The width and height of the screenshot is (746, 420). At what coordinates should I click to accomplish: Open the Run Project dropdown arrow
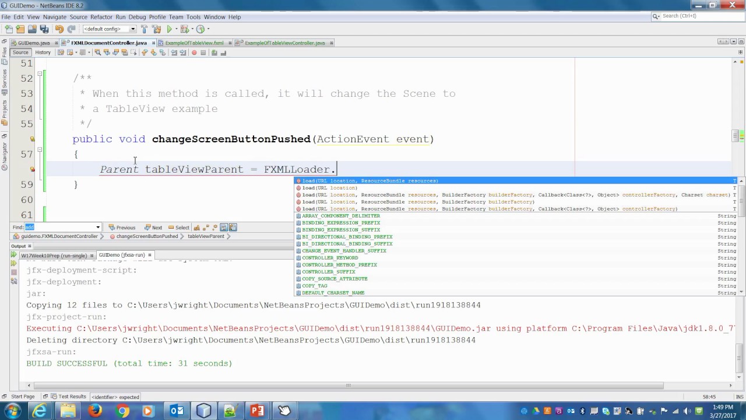pyautogui.click(x=176, y=29)
